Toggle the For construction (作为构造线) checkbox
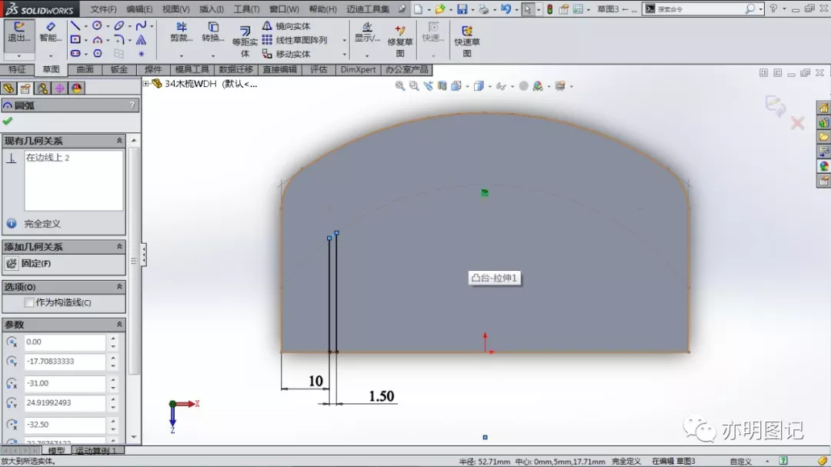Viewport: 831px width, 467px height. coord(29,302)
